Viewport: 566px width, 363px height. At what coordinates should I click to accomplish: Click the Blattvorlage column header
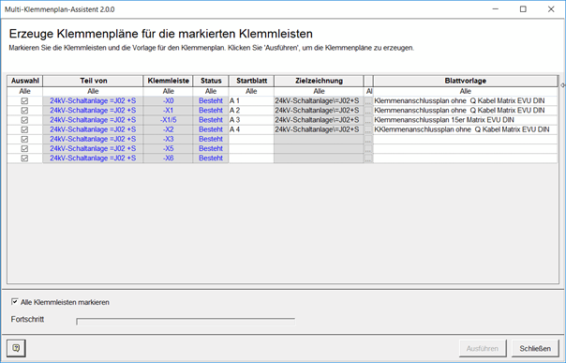coord(466,81)
